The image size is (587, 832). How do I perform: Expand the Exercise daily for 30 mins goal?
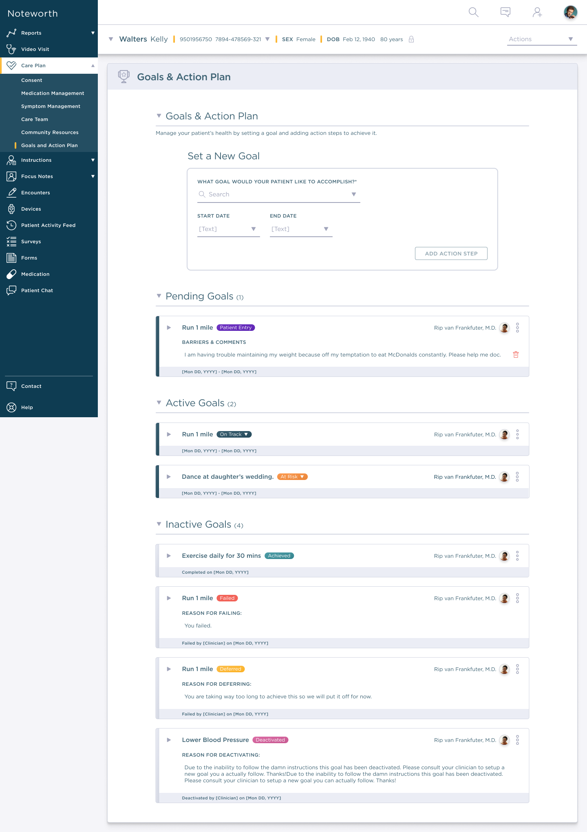tap(169, 556)
